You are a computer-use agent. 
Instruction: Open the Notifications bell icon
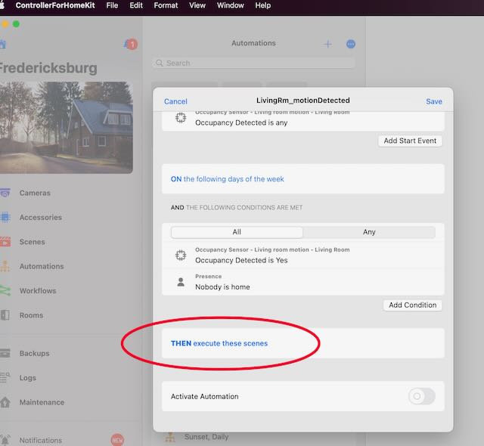click(x=5, y=440)
